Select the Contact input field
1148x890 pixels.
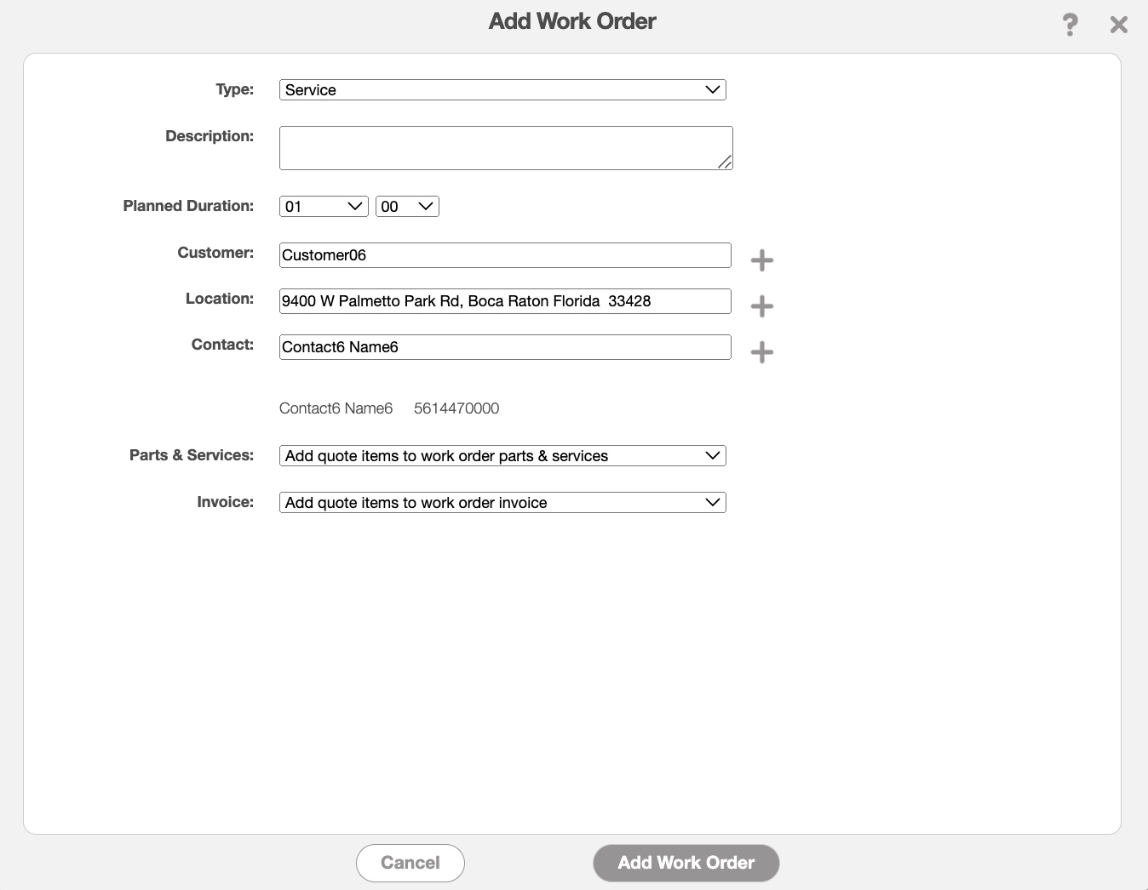coord(505,347)
